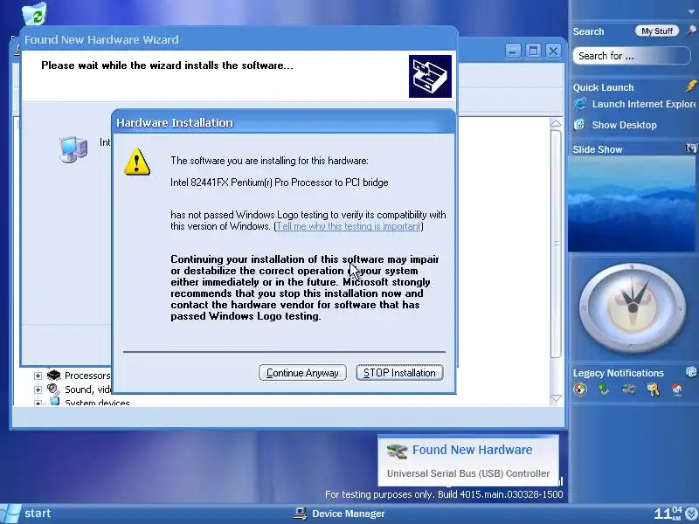Click the yellow warning triangle icon
This screenshot has width=699, height=524.
[137, 162]
